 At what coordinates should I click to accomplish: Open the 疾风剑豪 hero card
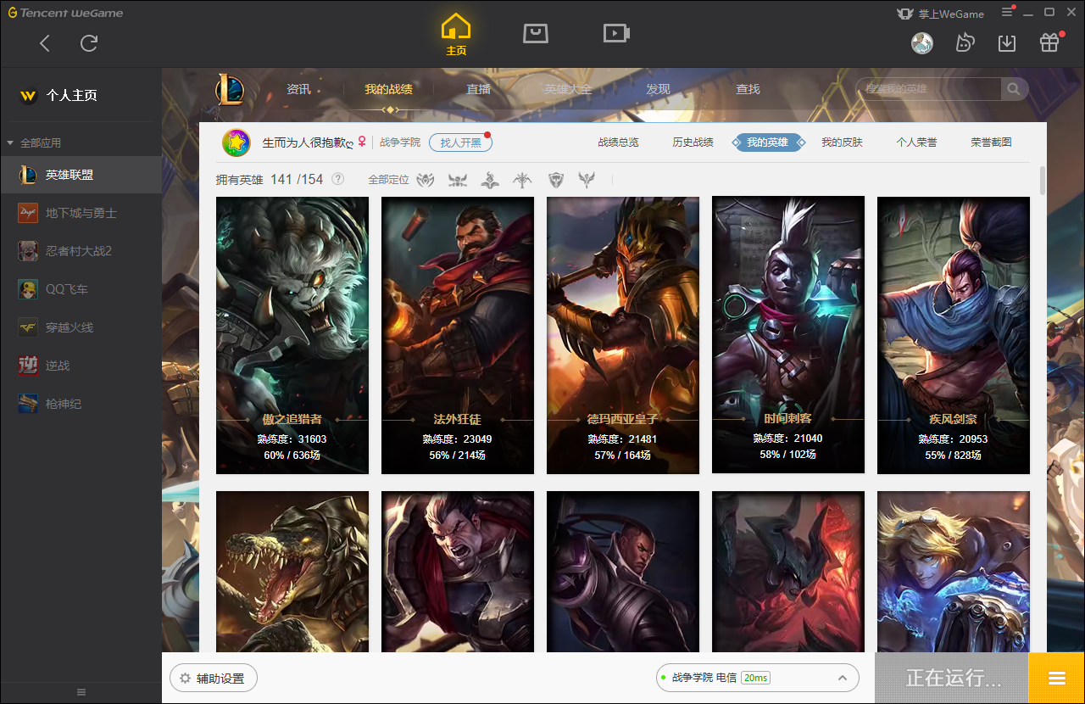coord(954,335)
